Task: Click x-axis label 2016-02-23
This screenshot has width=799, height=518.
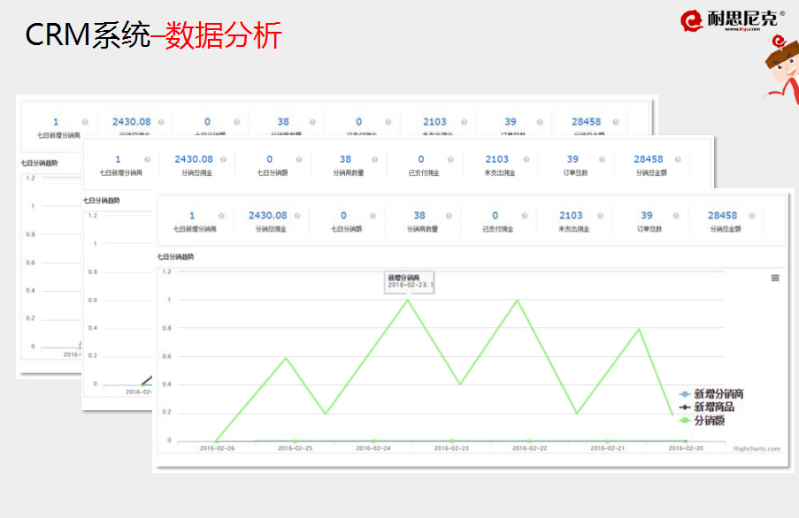Action: [451, 448]
